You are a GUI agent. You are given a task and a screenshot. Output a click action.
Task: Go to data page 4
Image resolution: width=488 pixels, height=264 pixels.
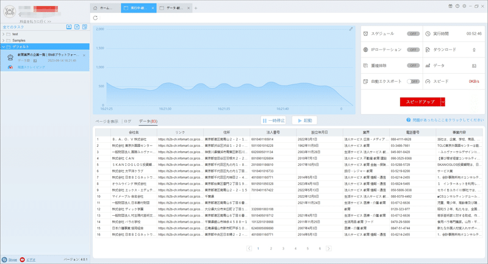(295, 248)
